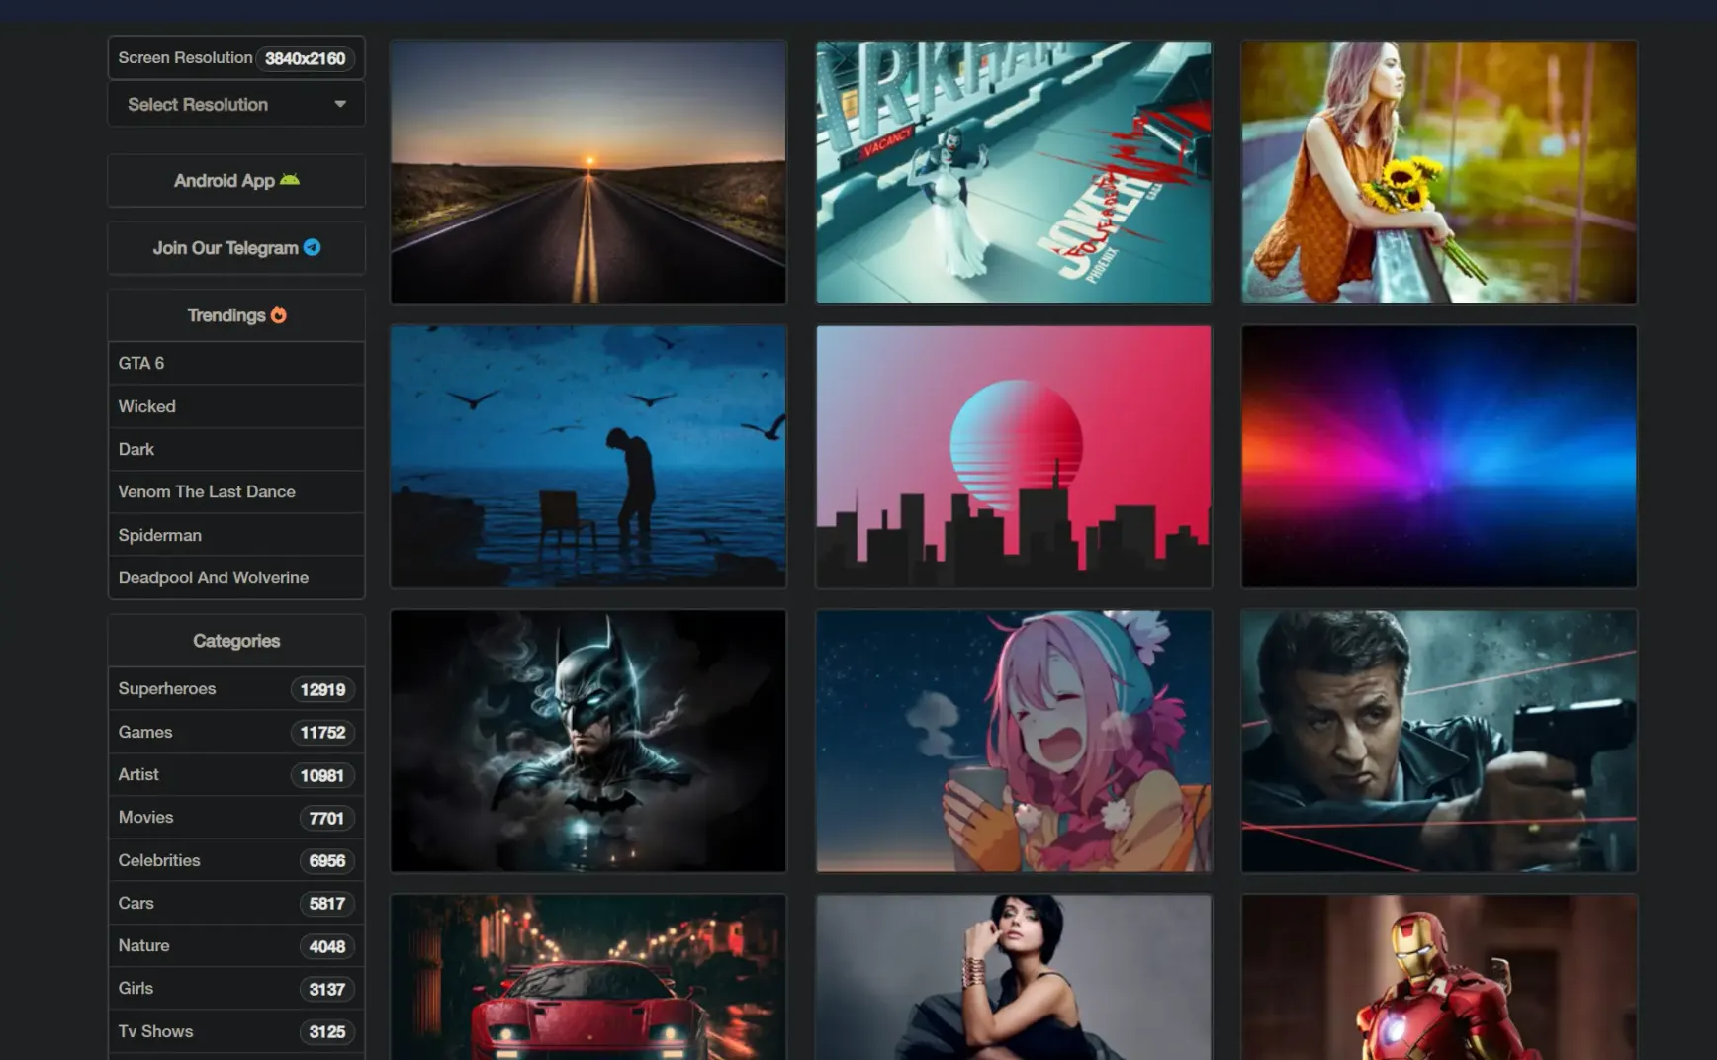Go to Spiderman trending wallpapers

point(236,535)
